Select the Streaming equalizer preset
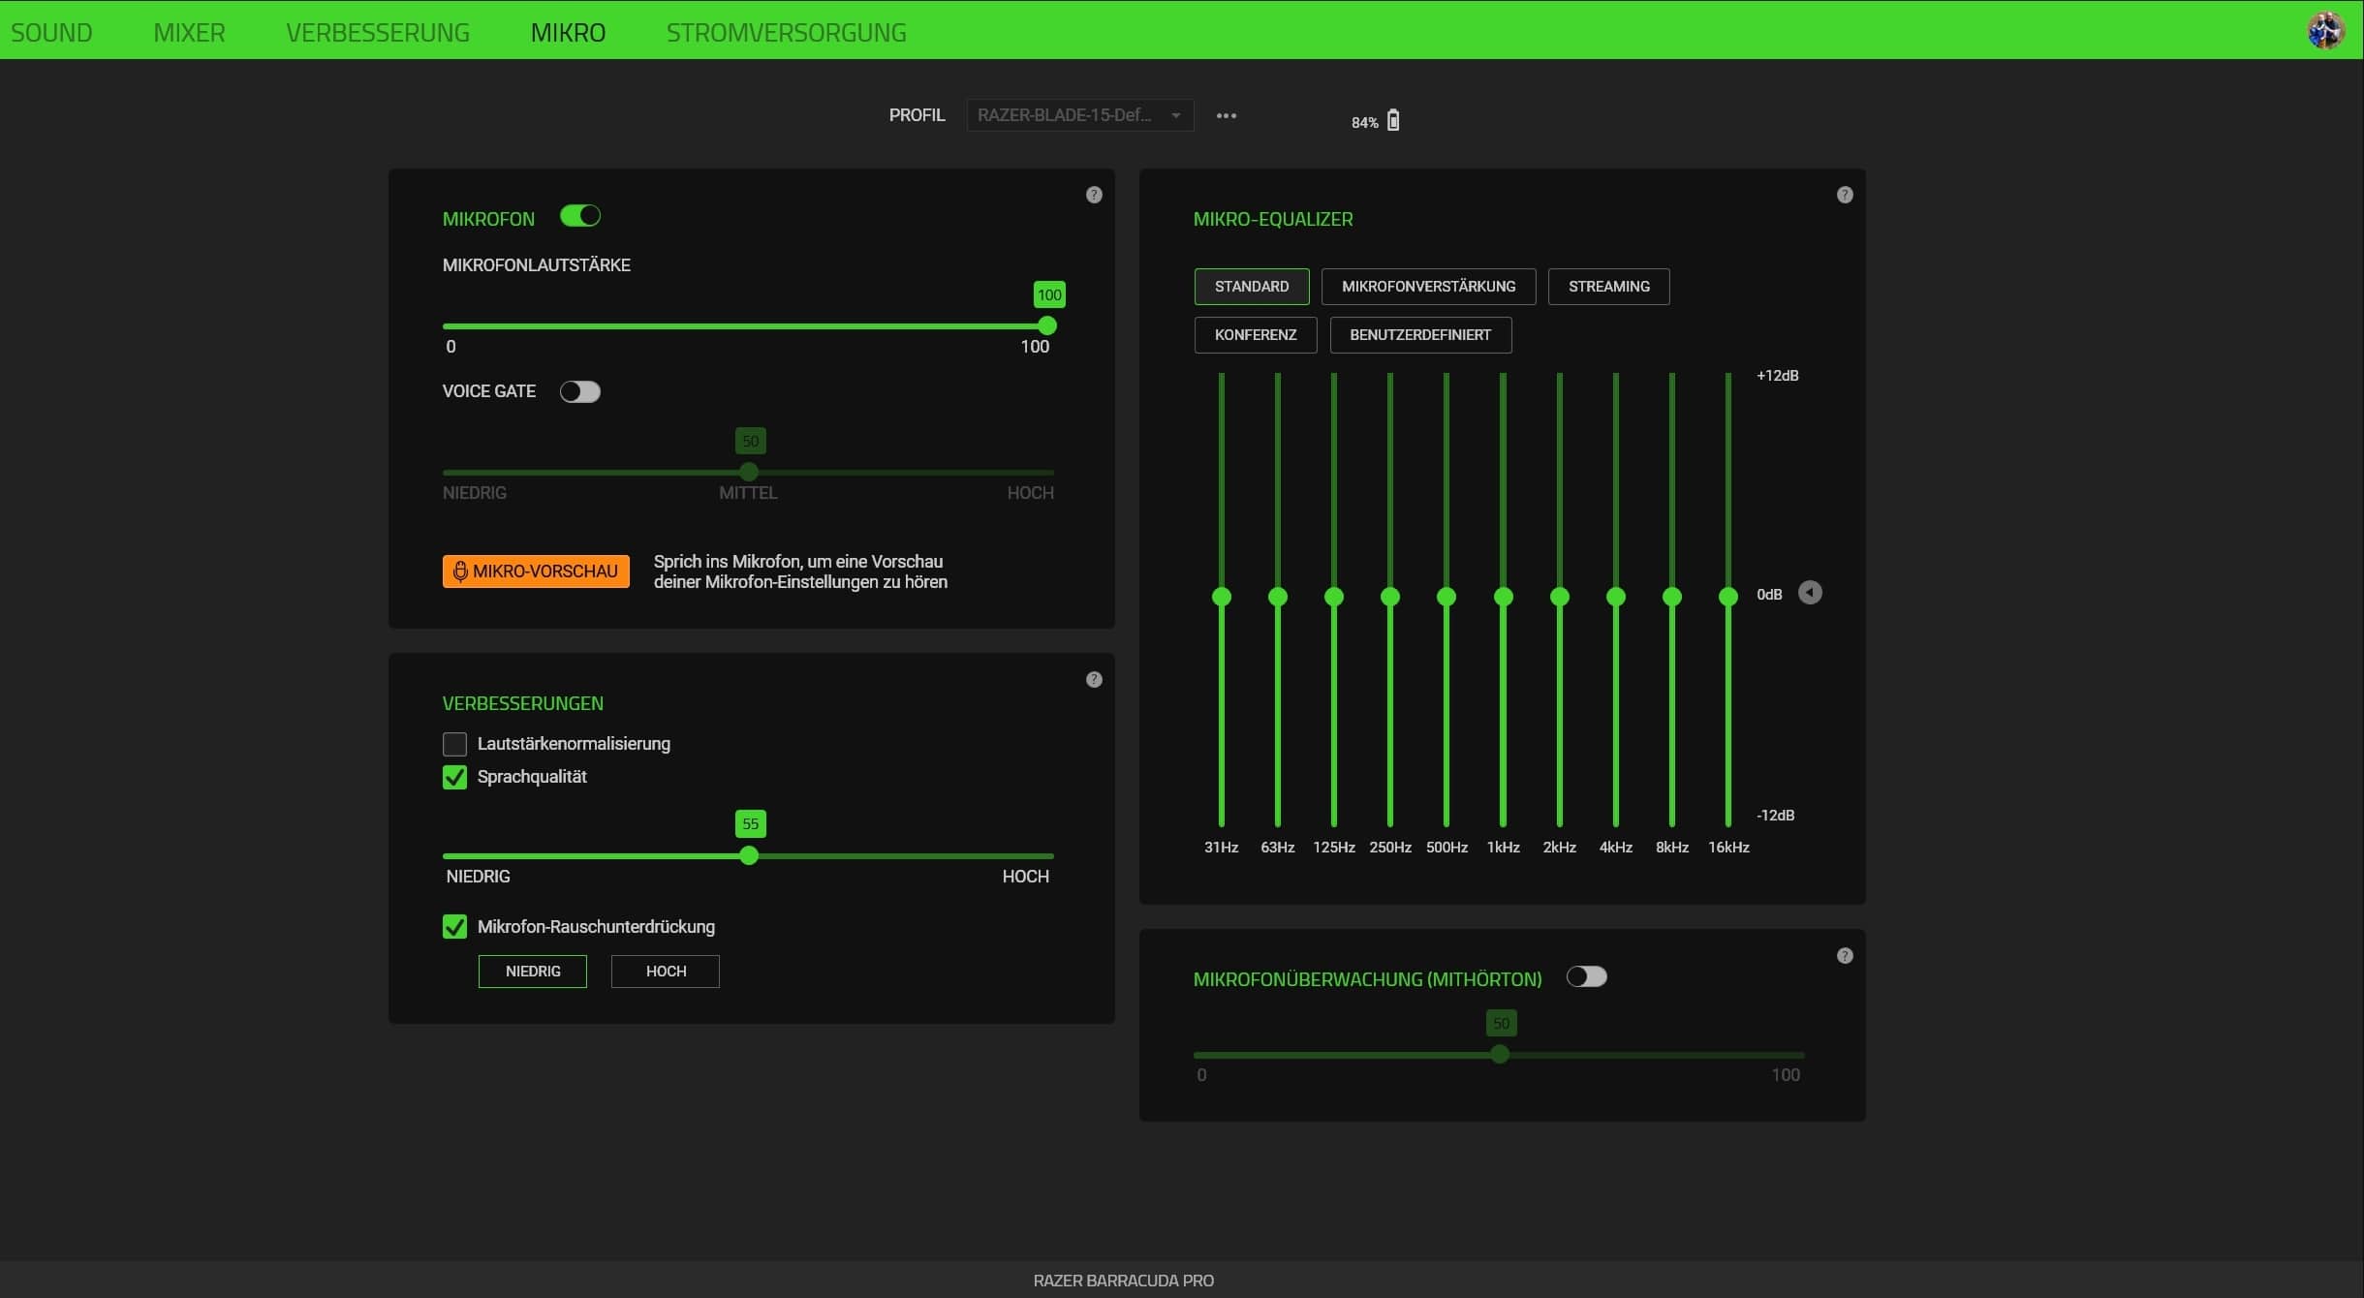2364x1298 pixels. click(1608, 287)
